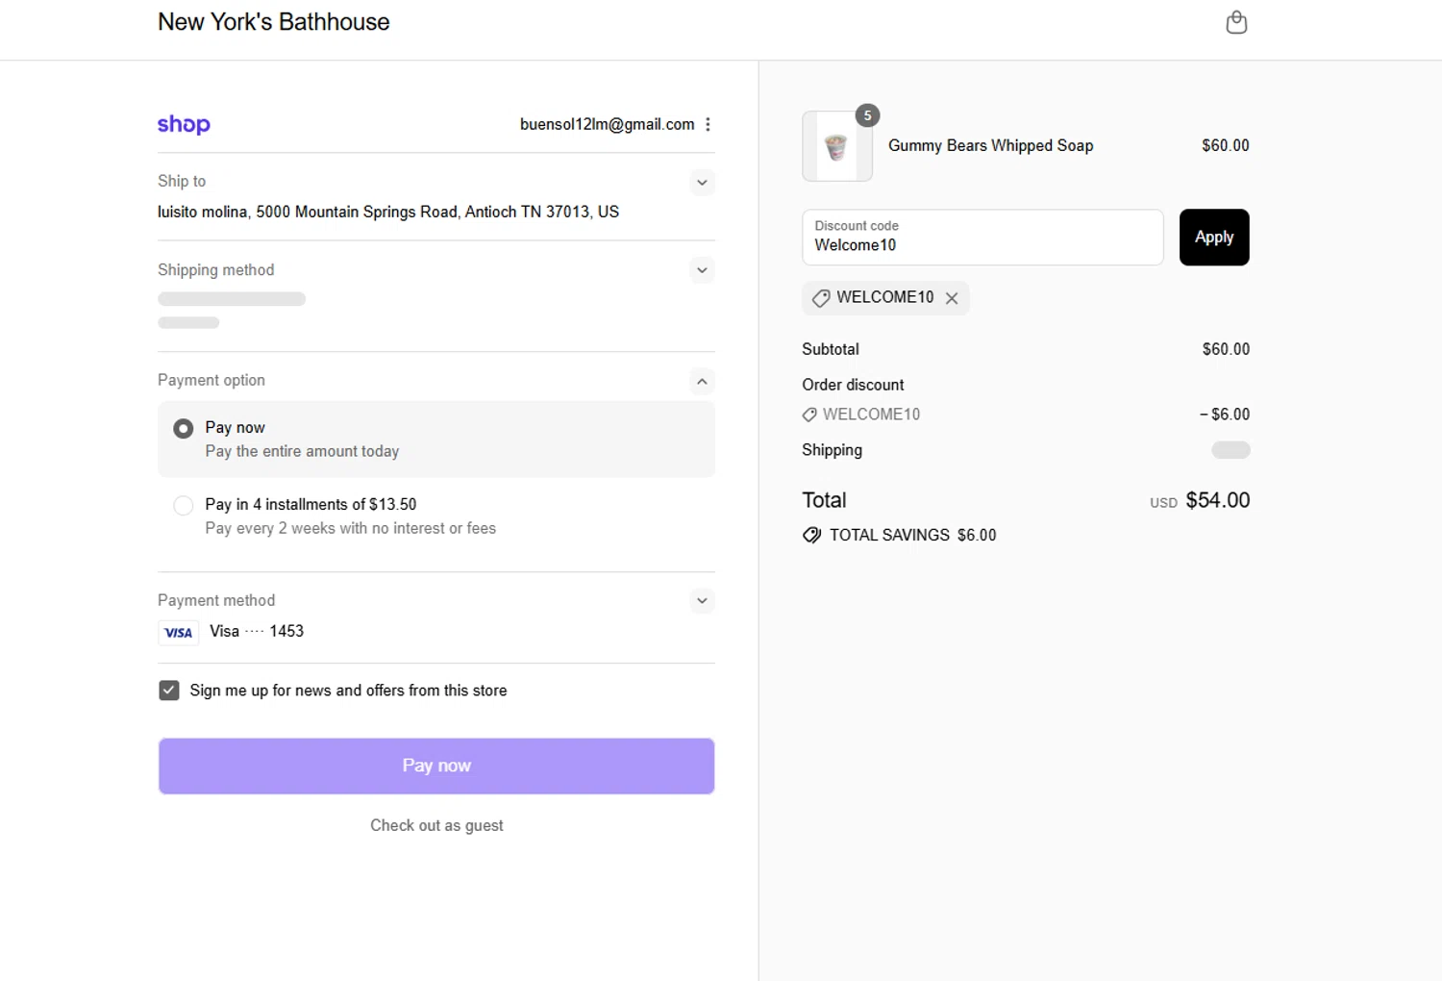Open the shopping bag cart icon
The height and width of the screenshot is (981, 1442).
pyautogui.click(x=1236, y=22)
